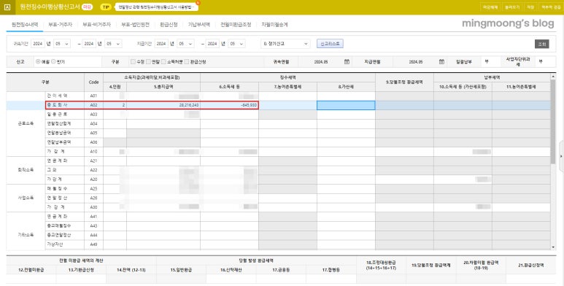The width and height of the screenshot is (564, 286).
Task: Click the dark 조회 search button
Action: (x=541, y=44)
